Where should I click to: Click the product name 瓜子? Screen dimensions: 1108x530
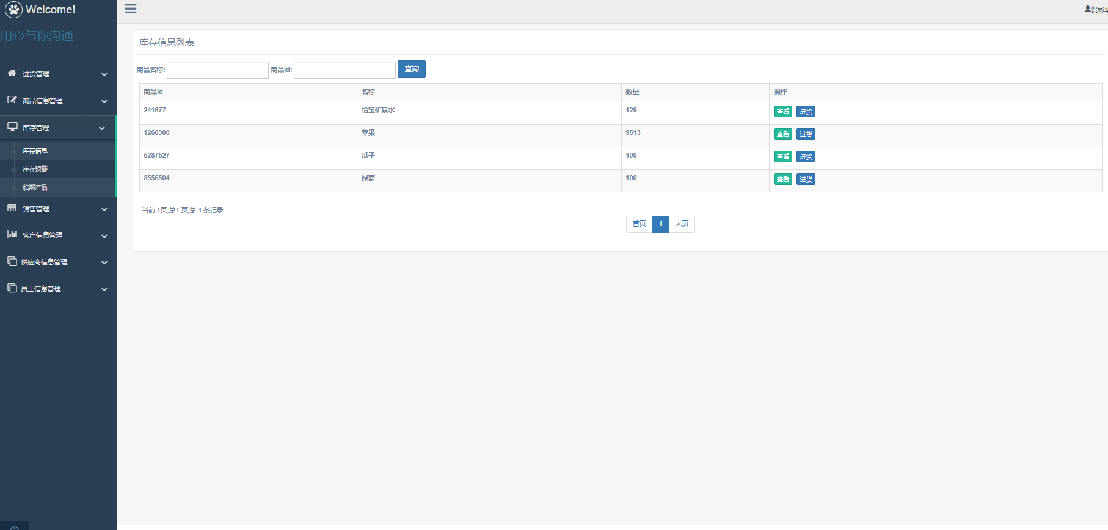(x=368, y=155)
